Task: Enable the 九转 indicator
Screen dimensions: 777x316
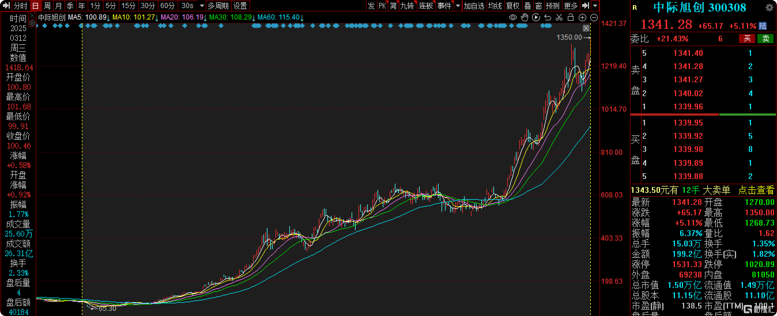Action: 408,6
